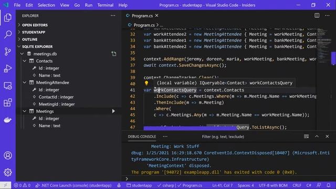Collapse Contacts table node
This screenshot has height=189, width=336.
tap(25, 61)
